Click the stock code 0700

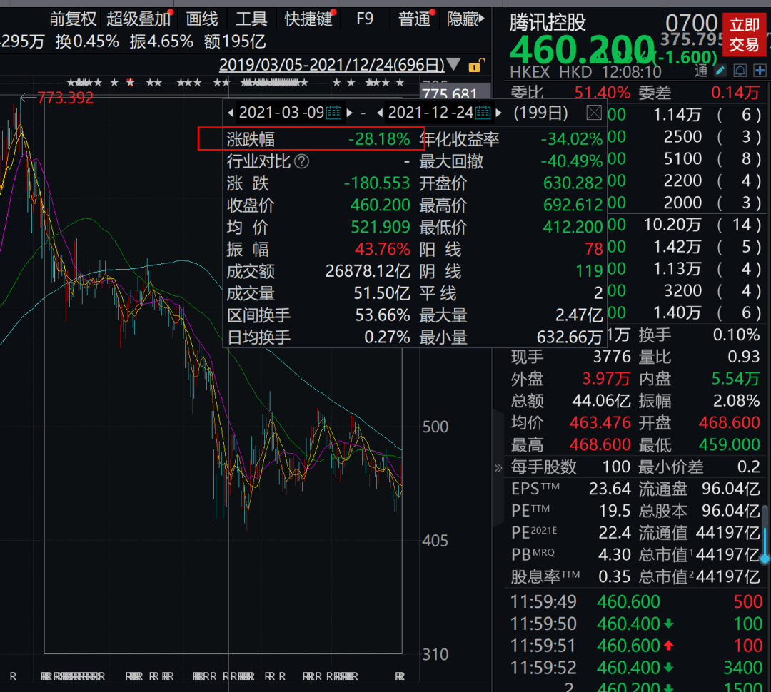click(x=691, y=23)
